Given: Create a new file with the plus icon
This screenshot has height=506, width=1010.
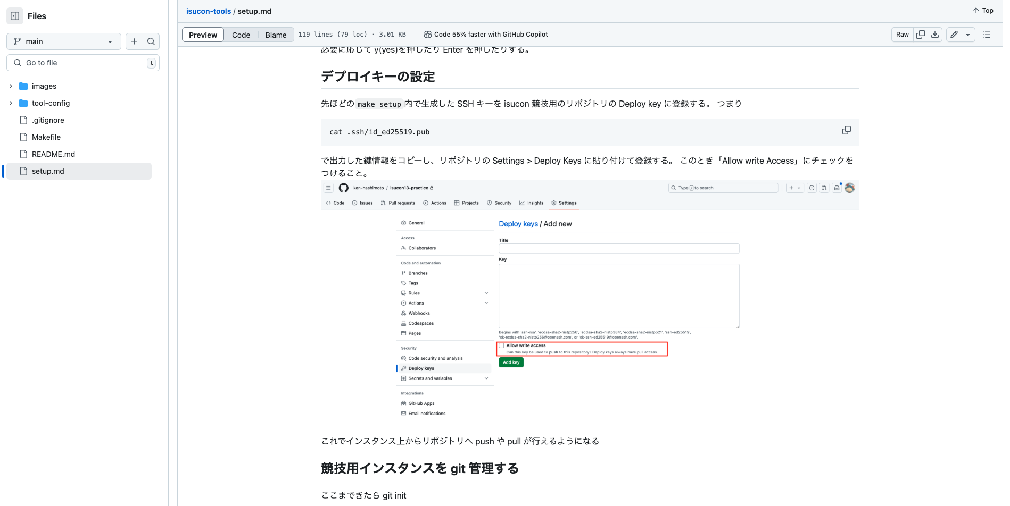Looking at the screenshot, I should 134,41.
